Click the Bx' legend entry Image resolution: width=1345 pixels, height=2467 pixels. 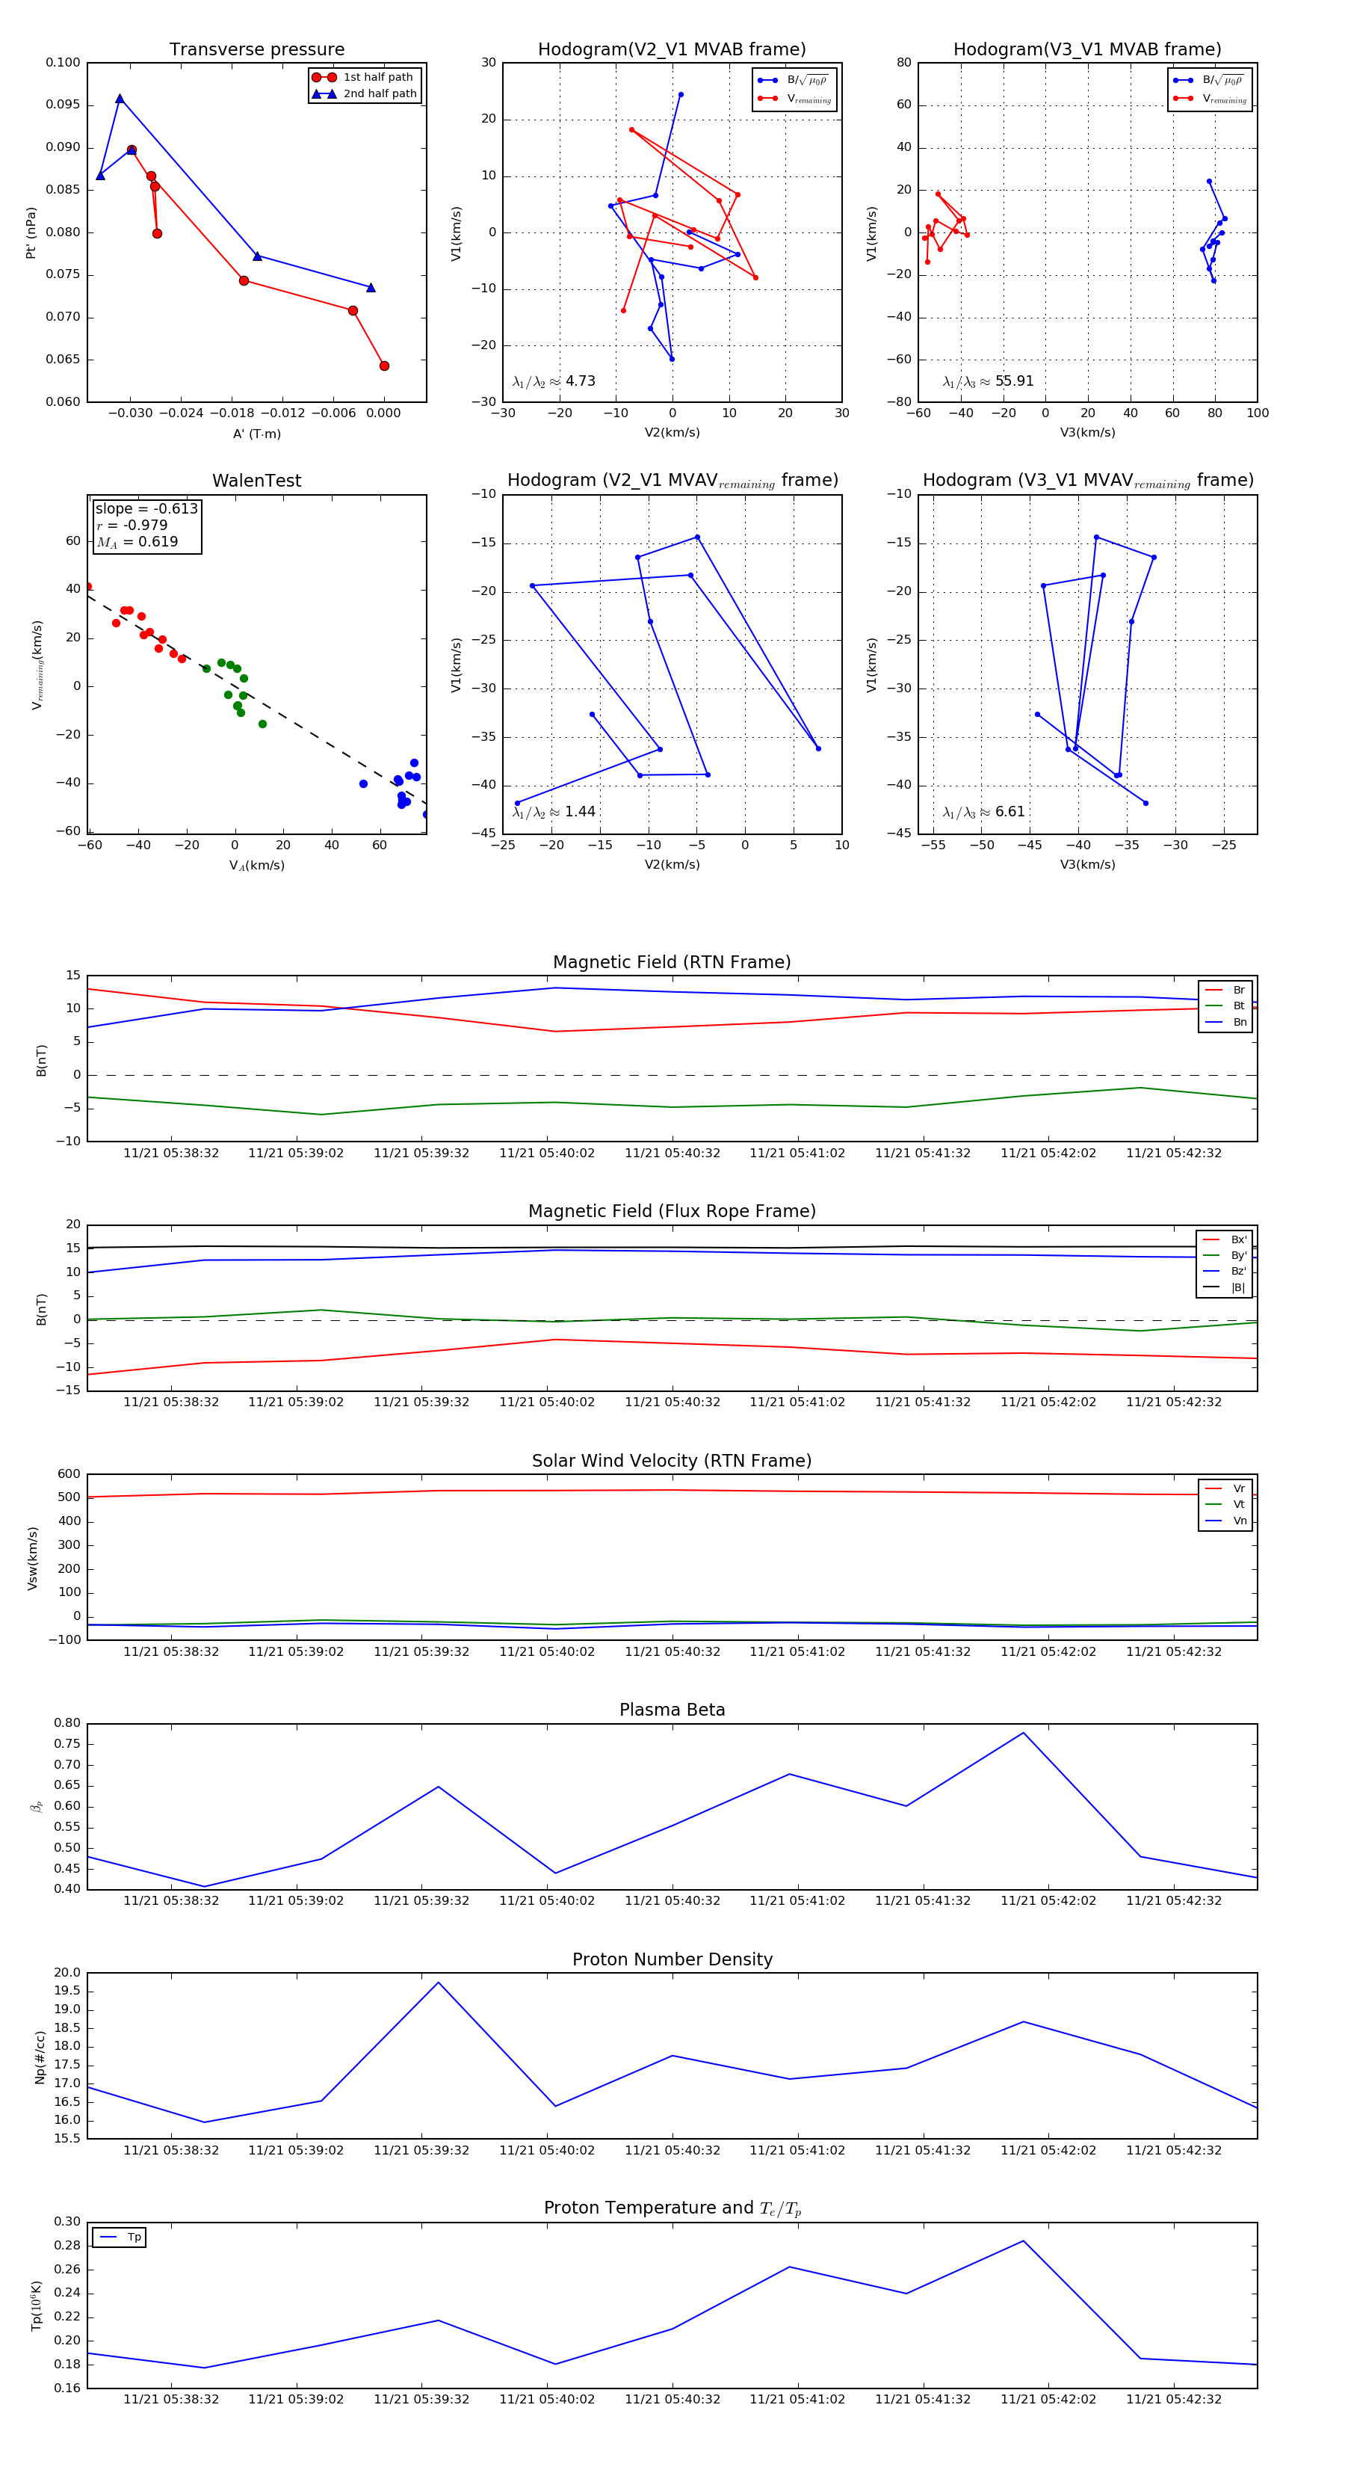1225,1240
